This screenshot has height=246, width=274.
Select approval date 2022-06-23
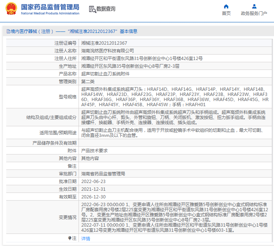93,182
